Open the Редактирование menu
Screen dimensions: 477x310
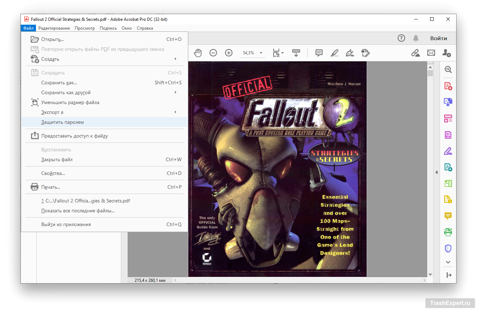(54, 28)
